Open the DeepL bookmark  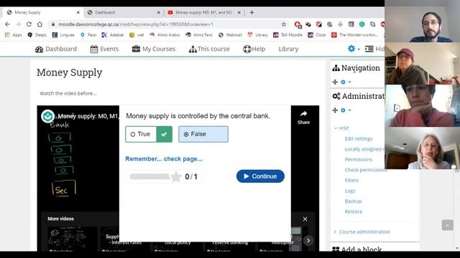[x=37, y=35]
